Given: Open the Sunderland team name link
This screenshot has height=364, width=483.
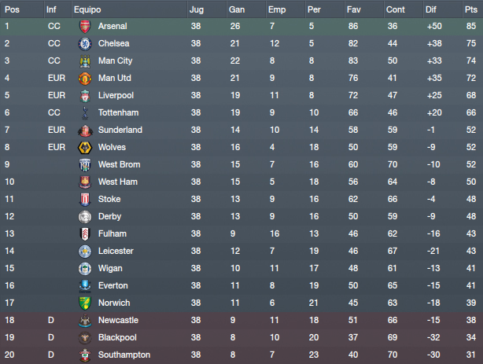Looking at the screenshot, I should 120,130.
